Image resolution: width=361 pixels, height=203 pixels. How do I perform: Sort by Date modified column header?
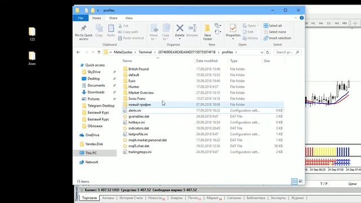point(207,61)
